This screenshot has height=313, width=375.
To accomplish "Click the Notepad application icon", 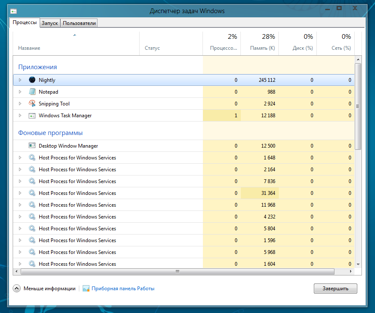I will (x=32, y=92).
